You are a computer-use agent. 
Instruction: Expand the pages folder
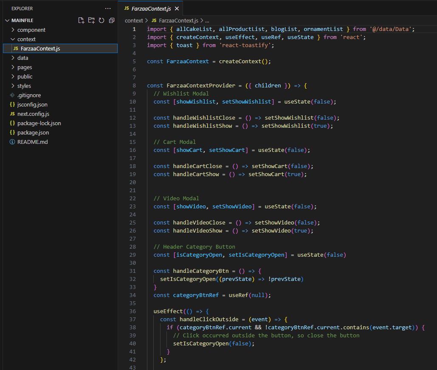24,67
